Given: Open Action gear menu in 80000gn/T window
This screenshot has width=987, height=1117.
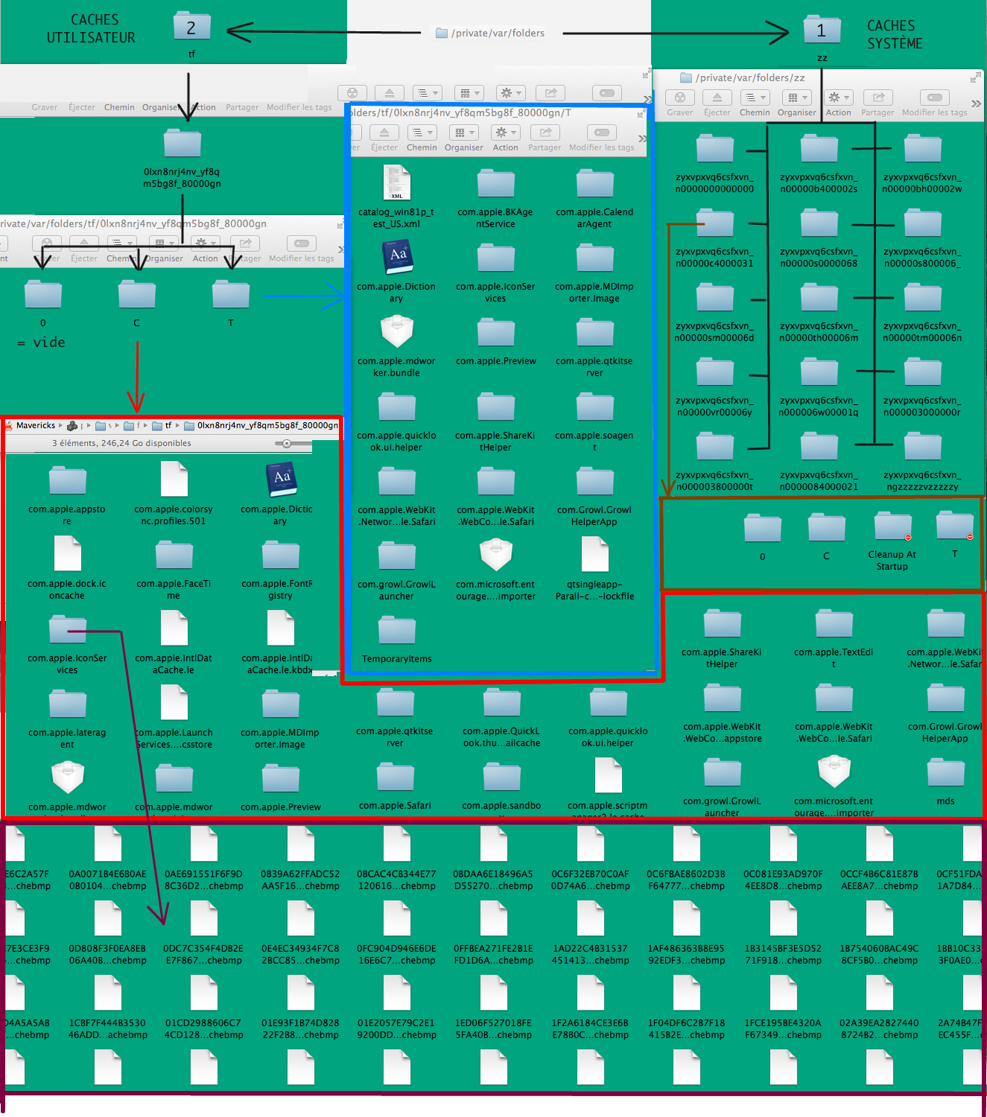Looking at the screenshot, I should 505,133.
